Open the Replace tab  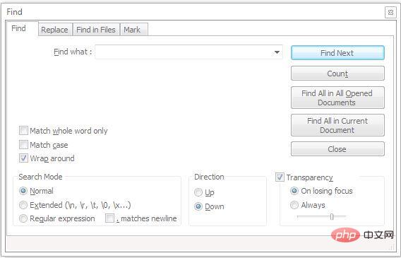[x=55, y=30]
